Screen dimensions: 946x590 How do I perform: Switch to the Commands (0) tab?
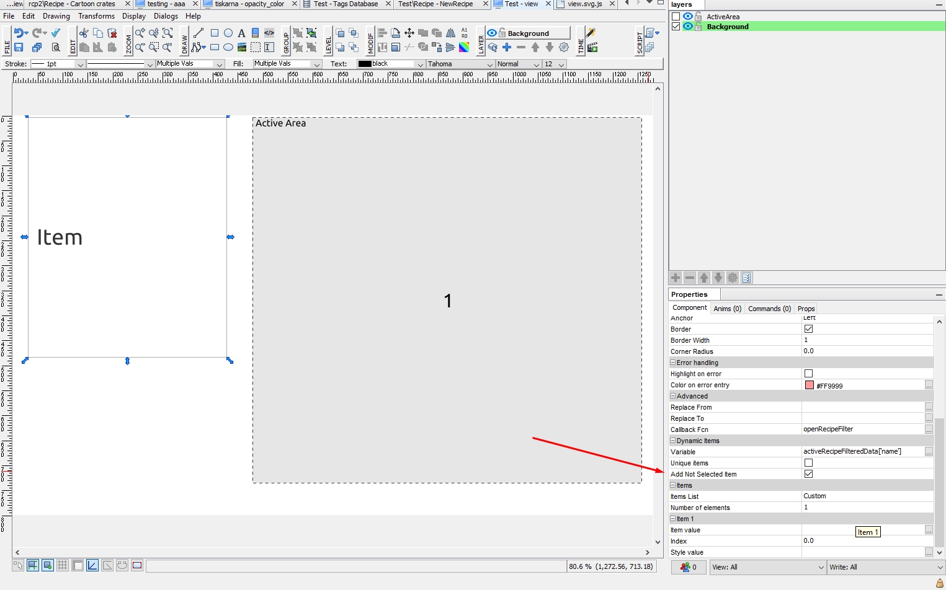click(769, 309)
